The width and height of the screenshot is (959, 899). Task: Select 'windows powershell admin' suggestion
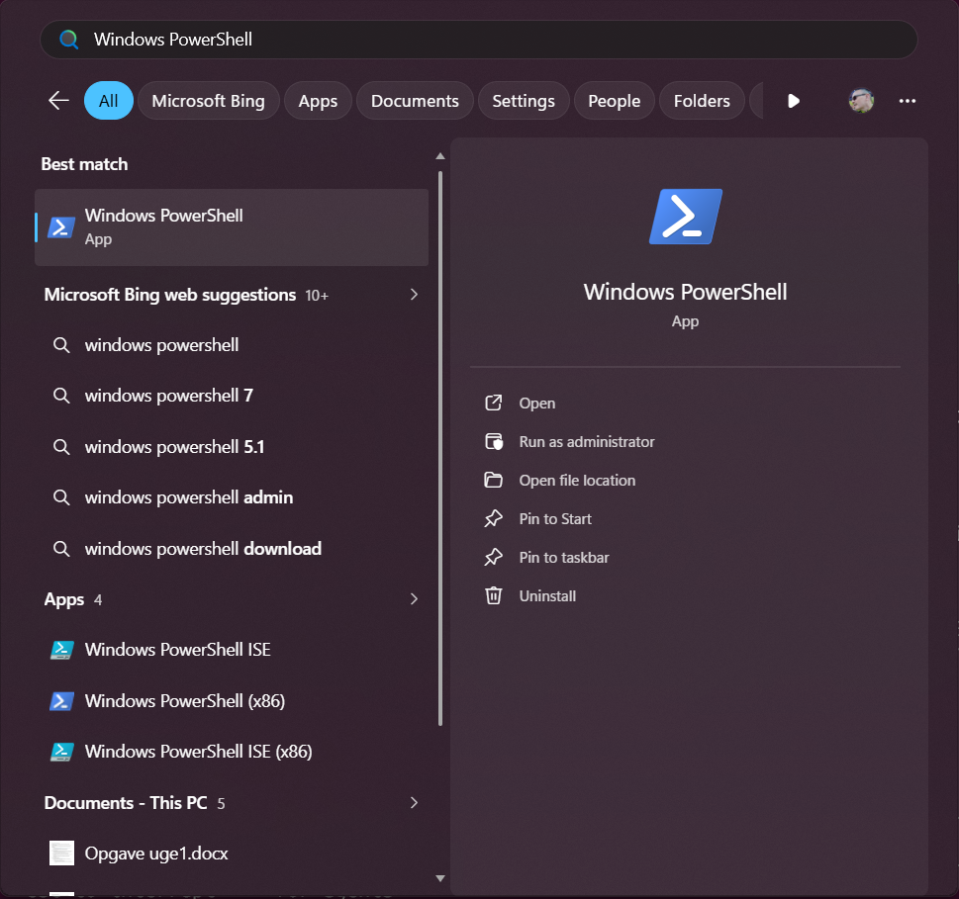coord(232,497)
